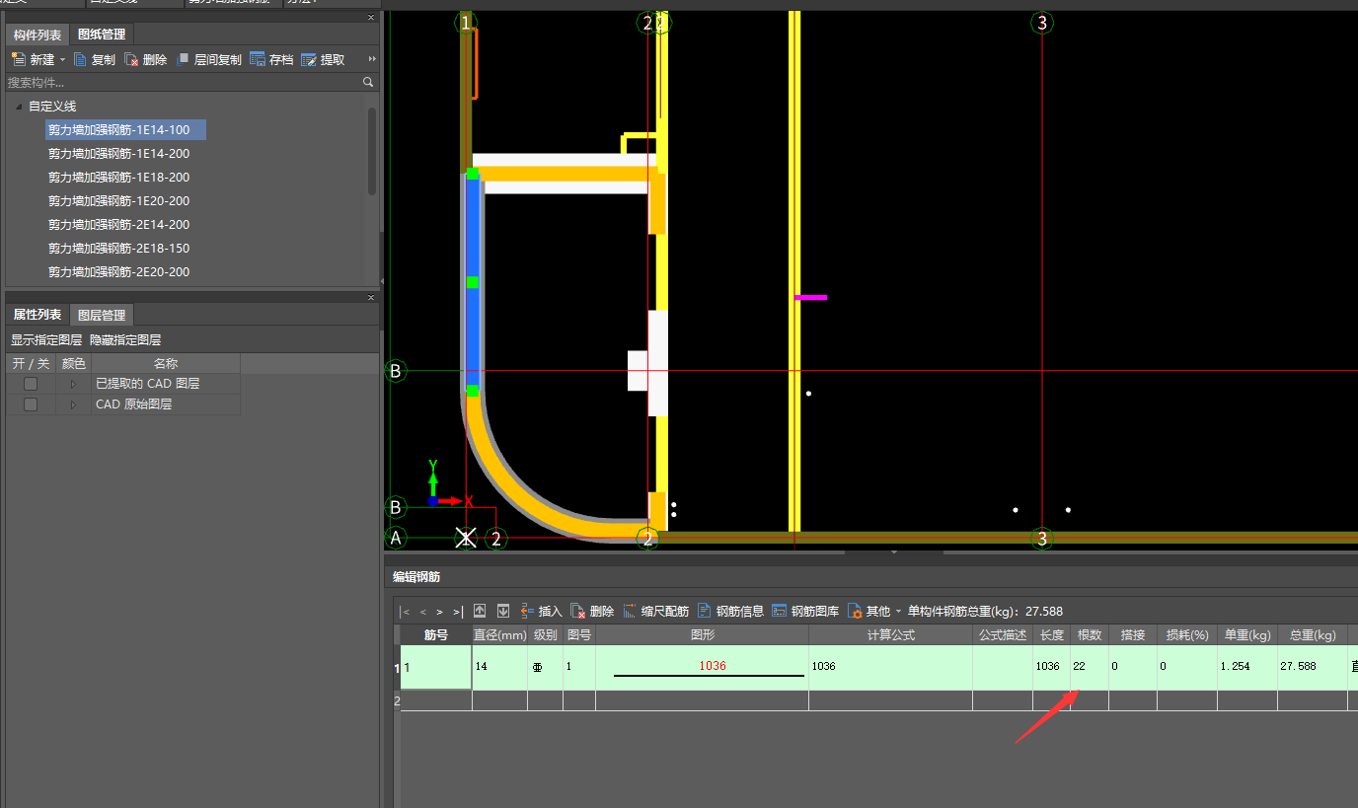This screenshot has width=1358, height=808.
Task: Expand the CAD 原始图层 row arrow
Action: tap(73, 404)
